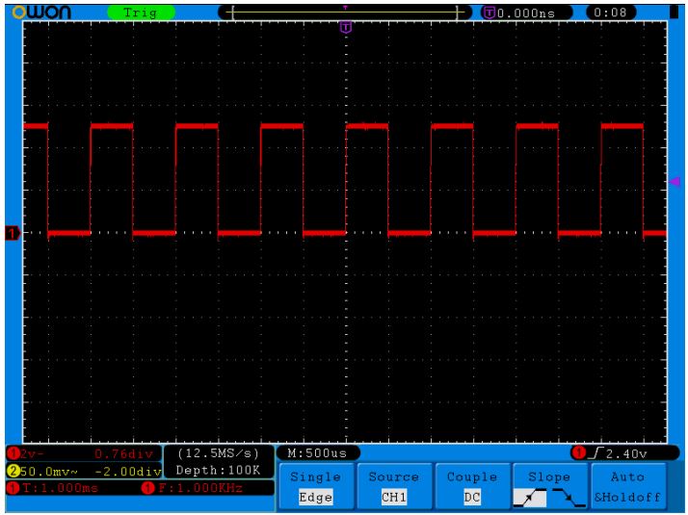Click the Depth:100K readout

218,471
